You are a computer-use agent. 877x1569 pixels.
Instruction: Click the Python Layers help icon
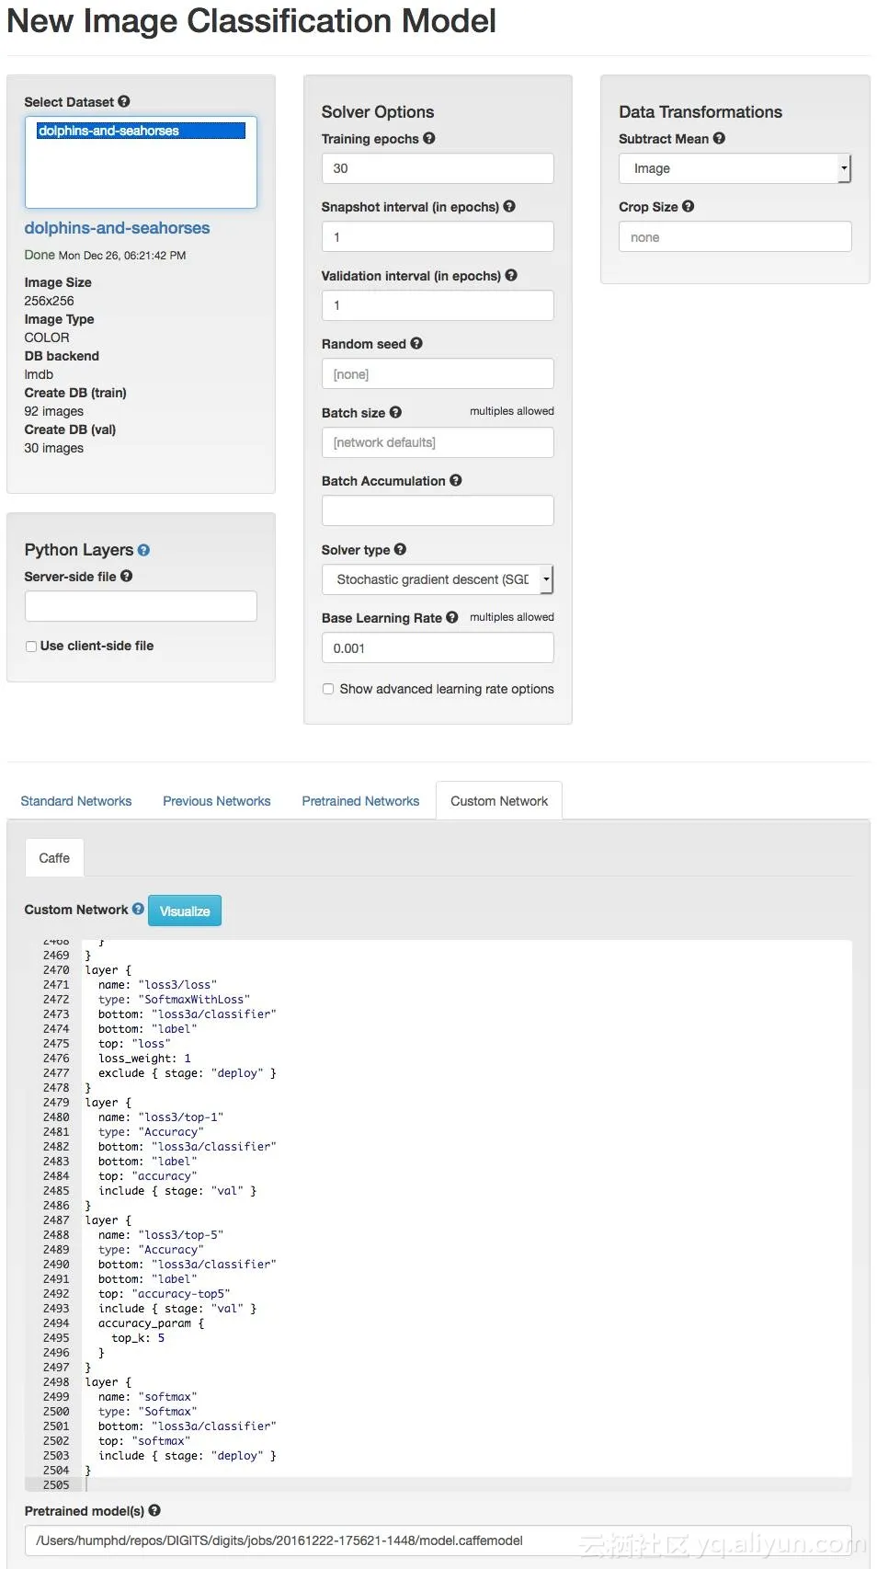143,550
